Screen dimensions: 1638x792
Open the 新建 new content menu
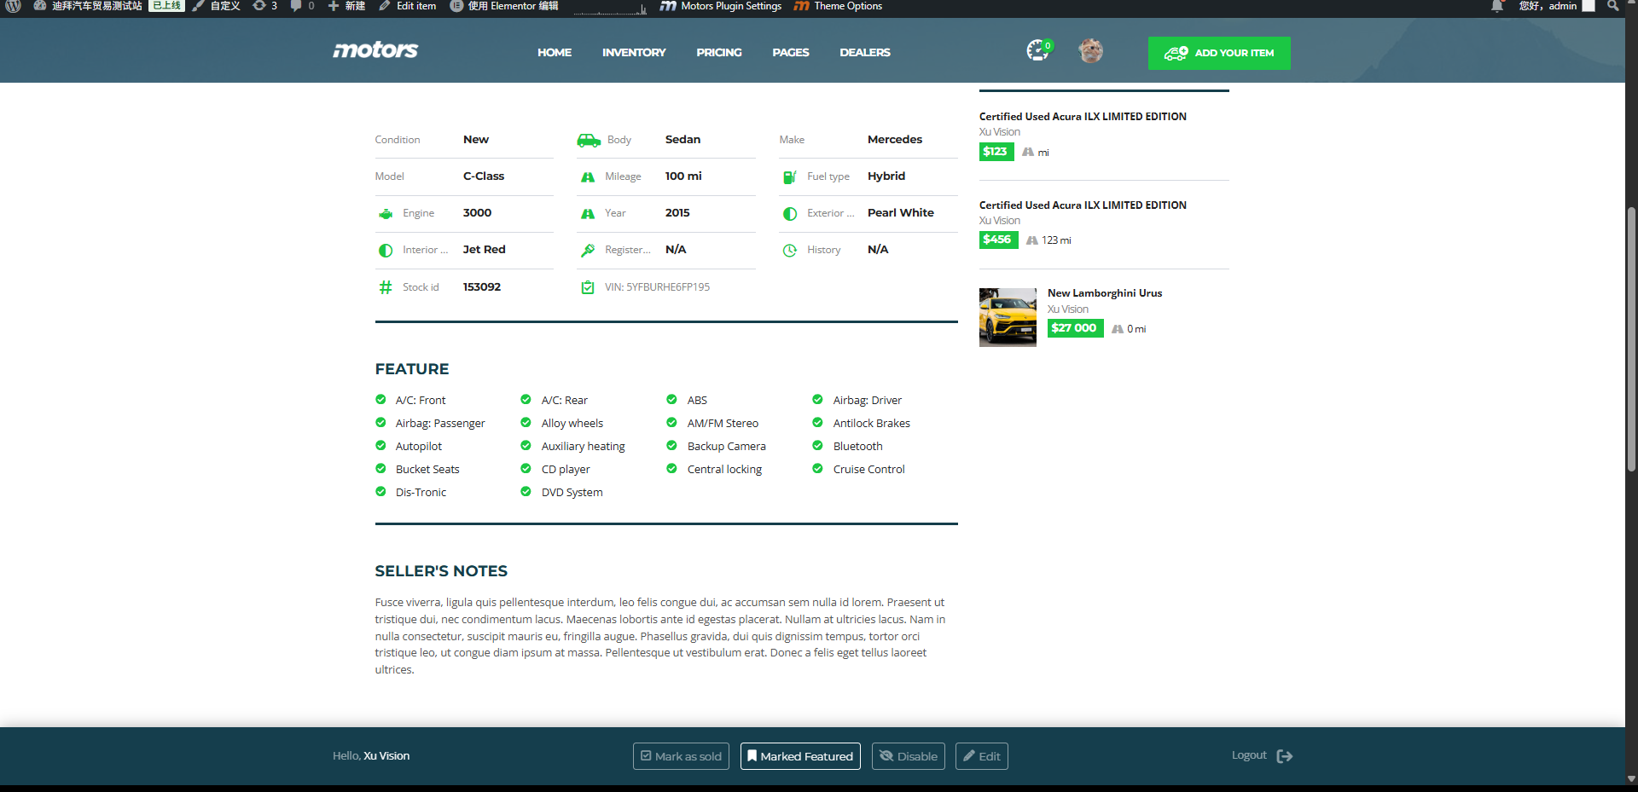[346, 6]
